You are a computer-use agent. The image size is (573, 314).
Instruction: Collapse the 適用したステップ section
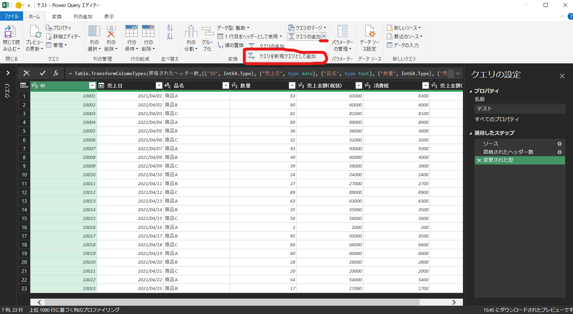tap(471, 133)
